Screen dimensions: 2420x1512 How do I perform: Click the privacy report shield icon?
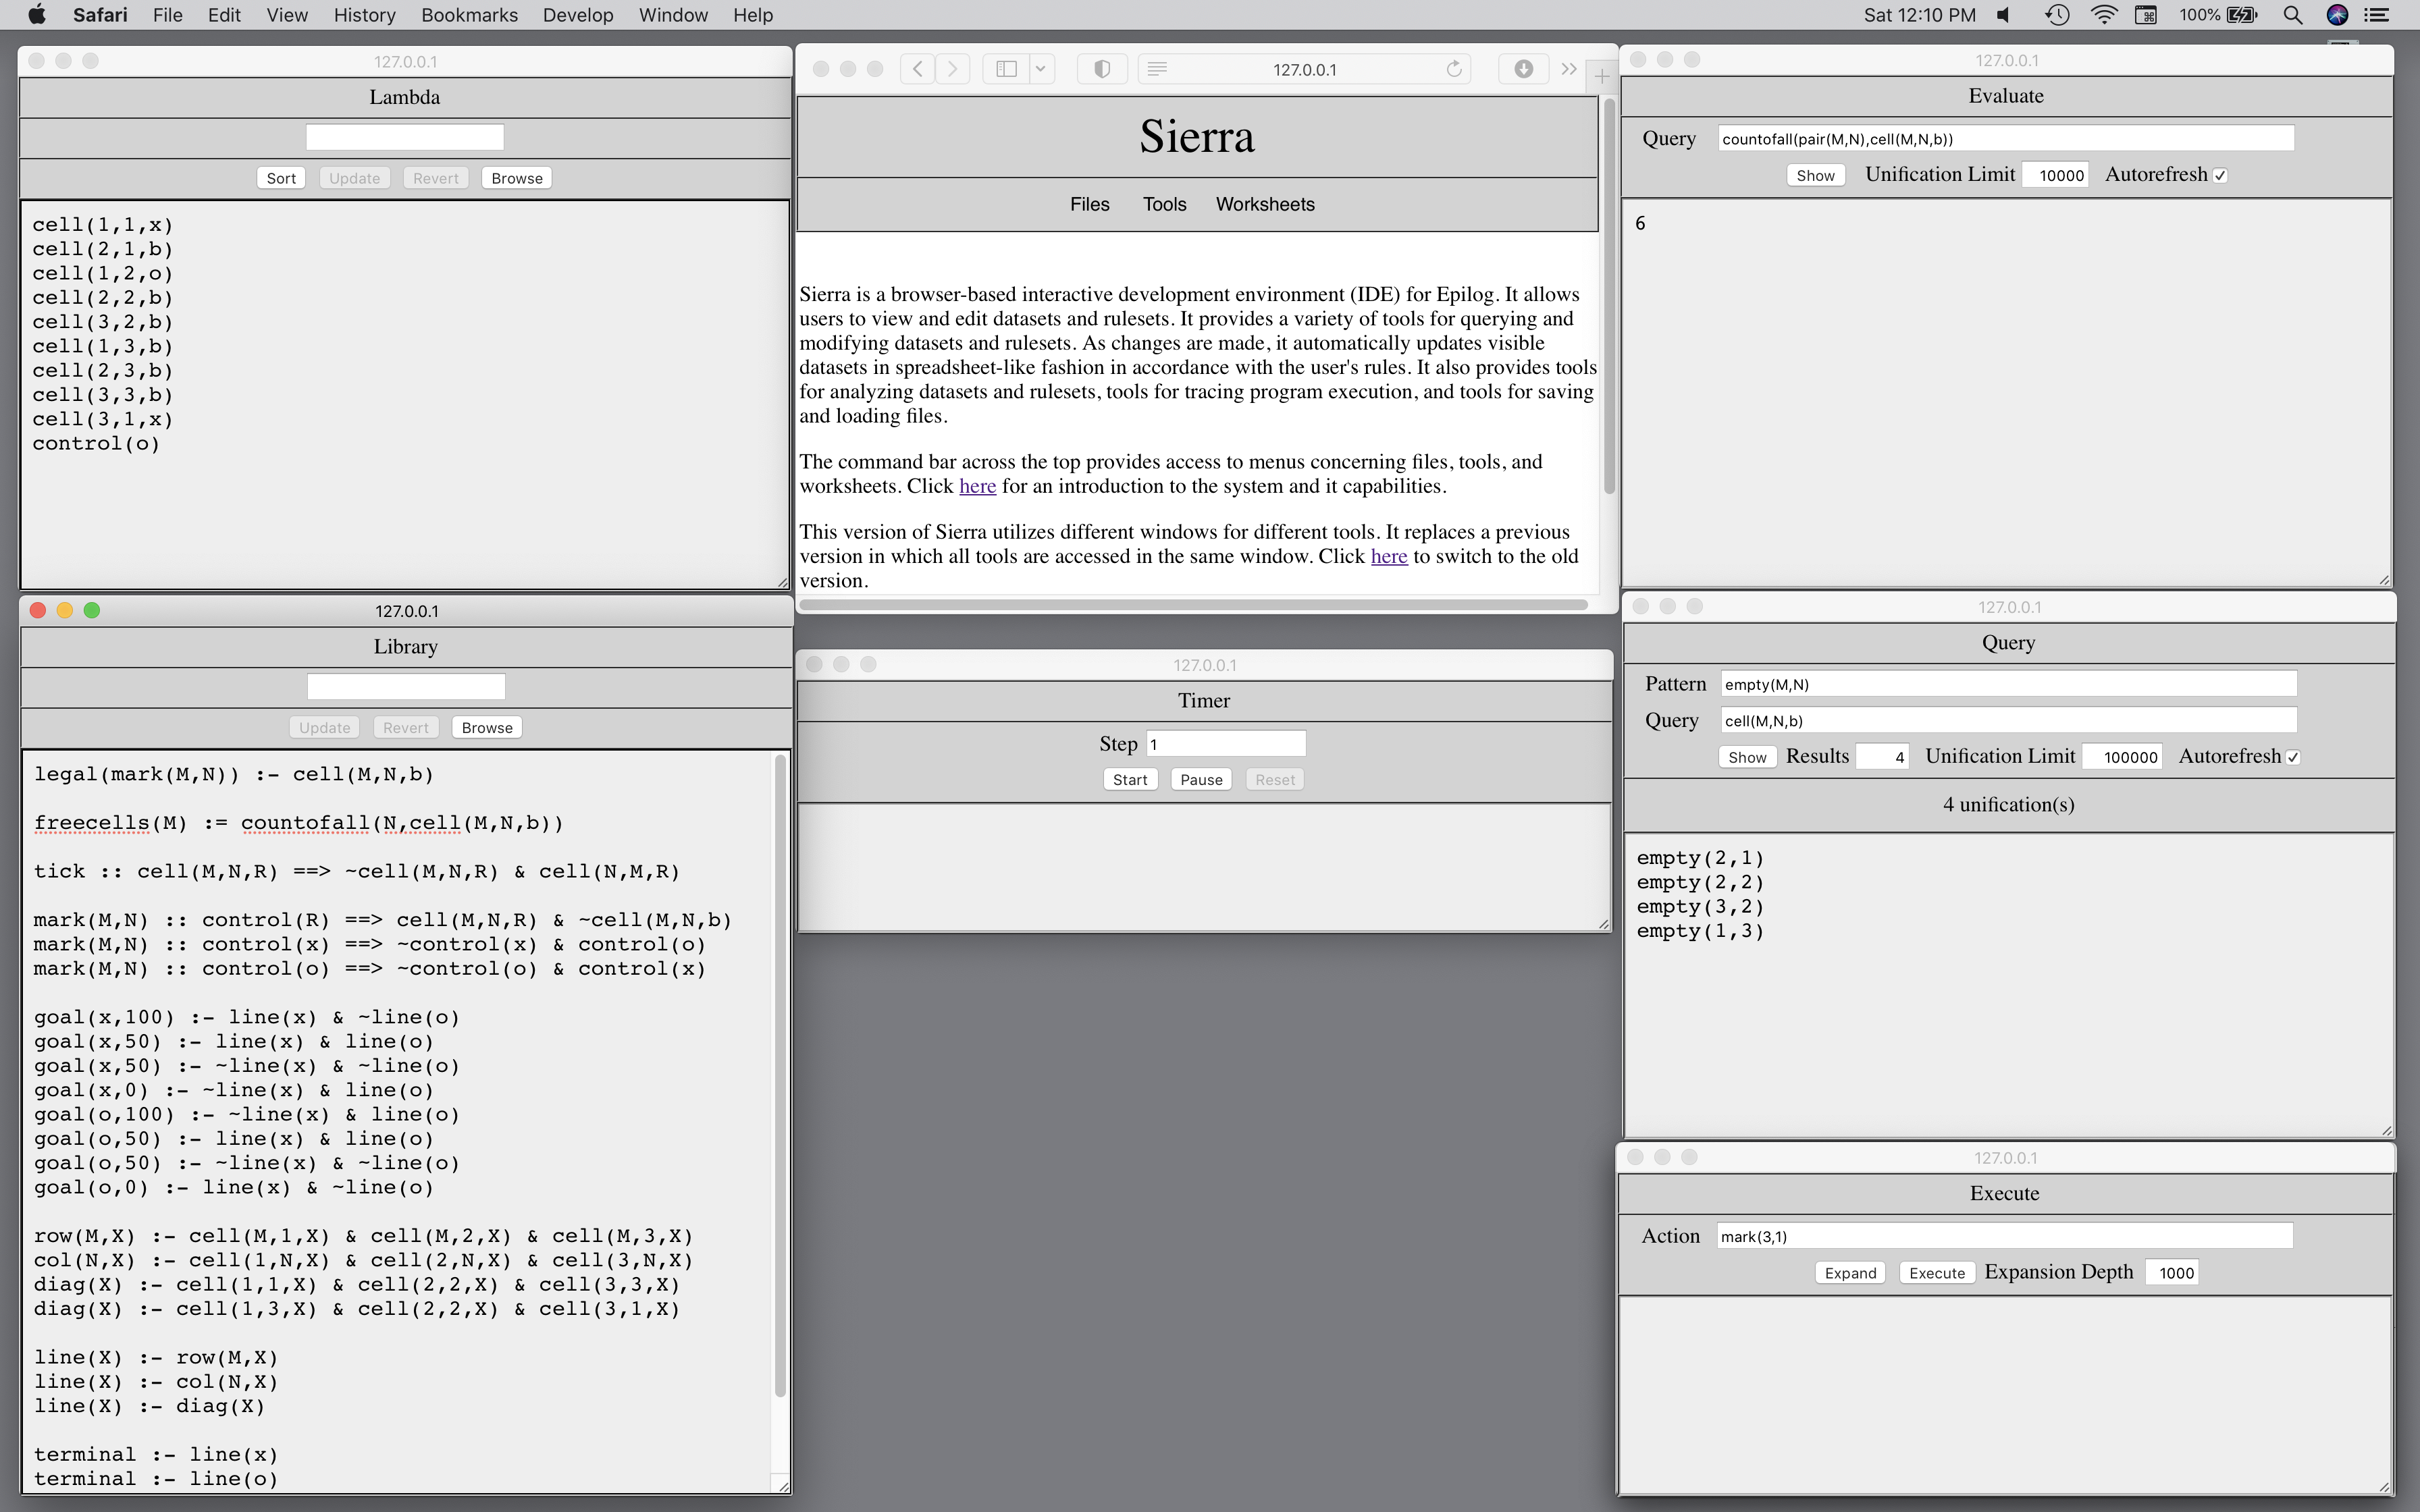coord(1102,69)
